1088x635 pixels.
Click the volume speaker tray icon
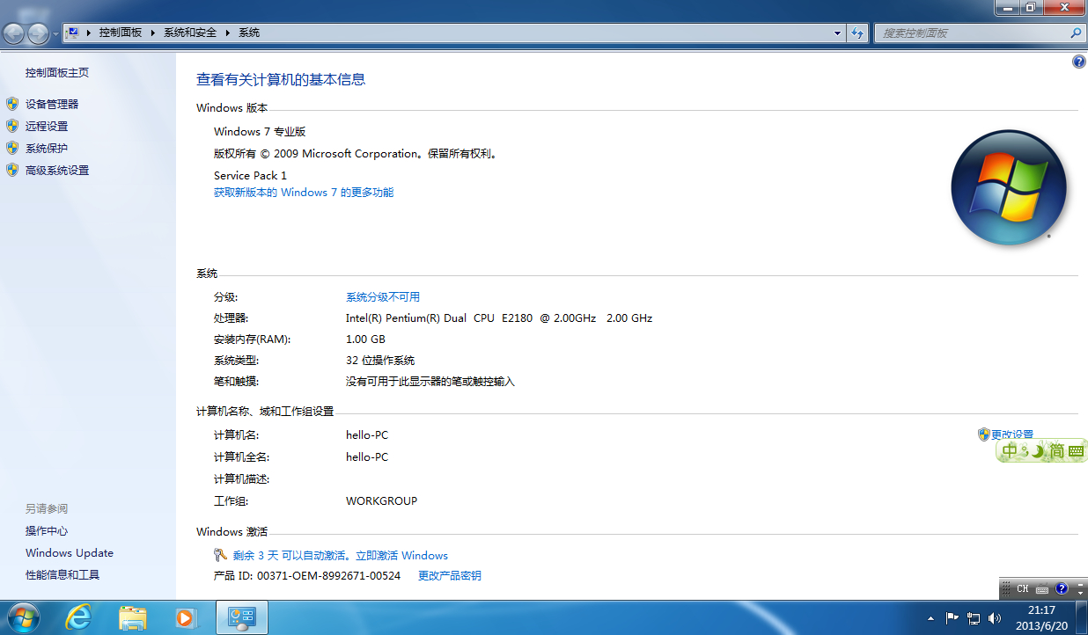click(x=996, y=618)
